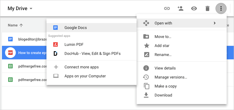The height and width of the screenshot is (110, 234).
Task: Open the share with people icon
Action: (x=180, y=8)
